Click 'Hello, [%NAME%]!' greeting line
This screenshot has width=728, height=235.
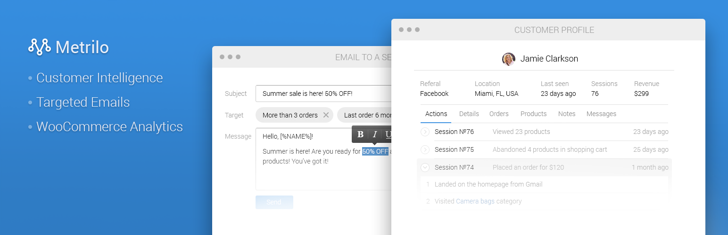click(x=288, y=136)
